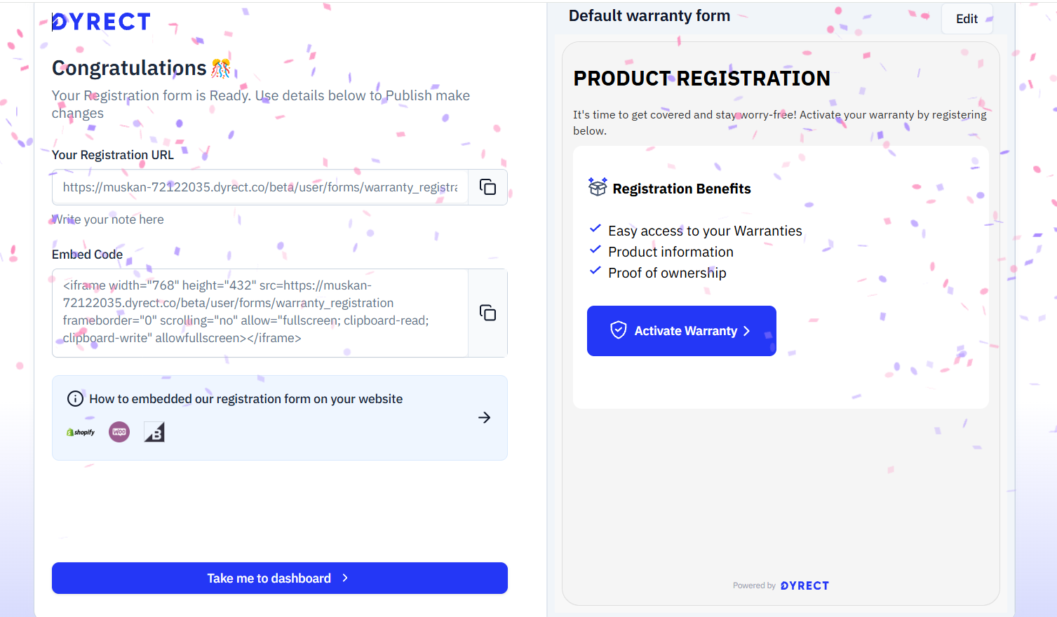Click the 'Write your note here' field
Image resolution: width=1057 pixels, height=617 pixels.
tap(108, 219)
